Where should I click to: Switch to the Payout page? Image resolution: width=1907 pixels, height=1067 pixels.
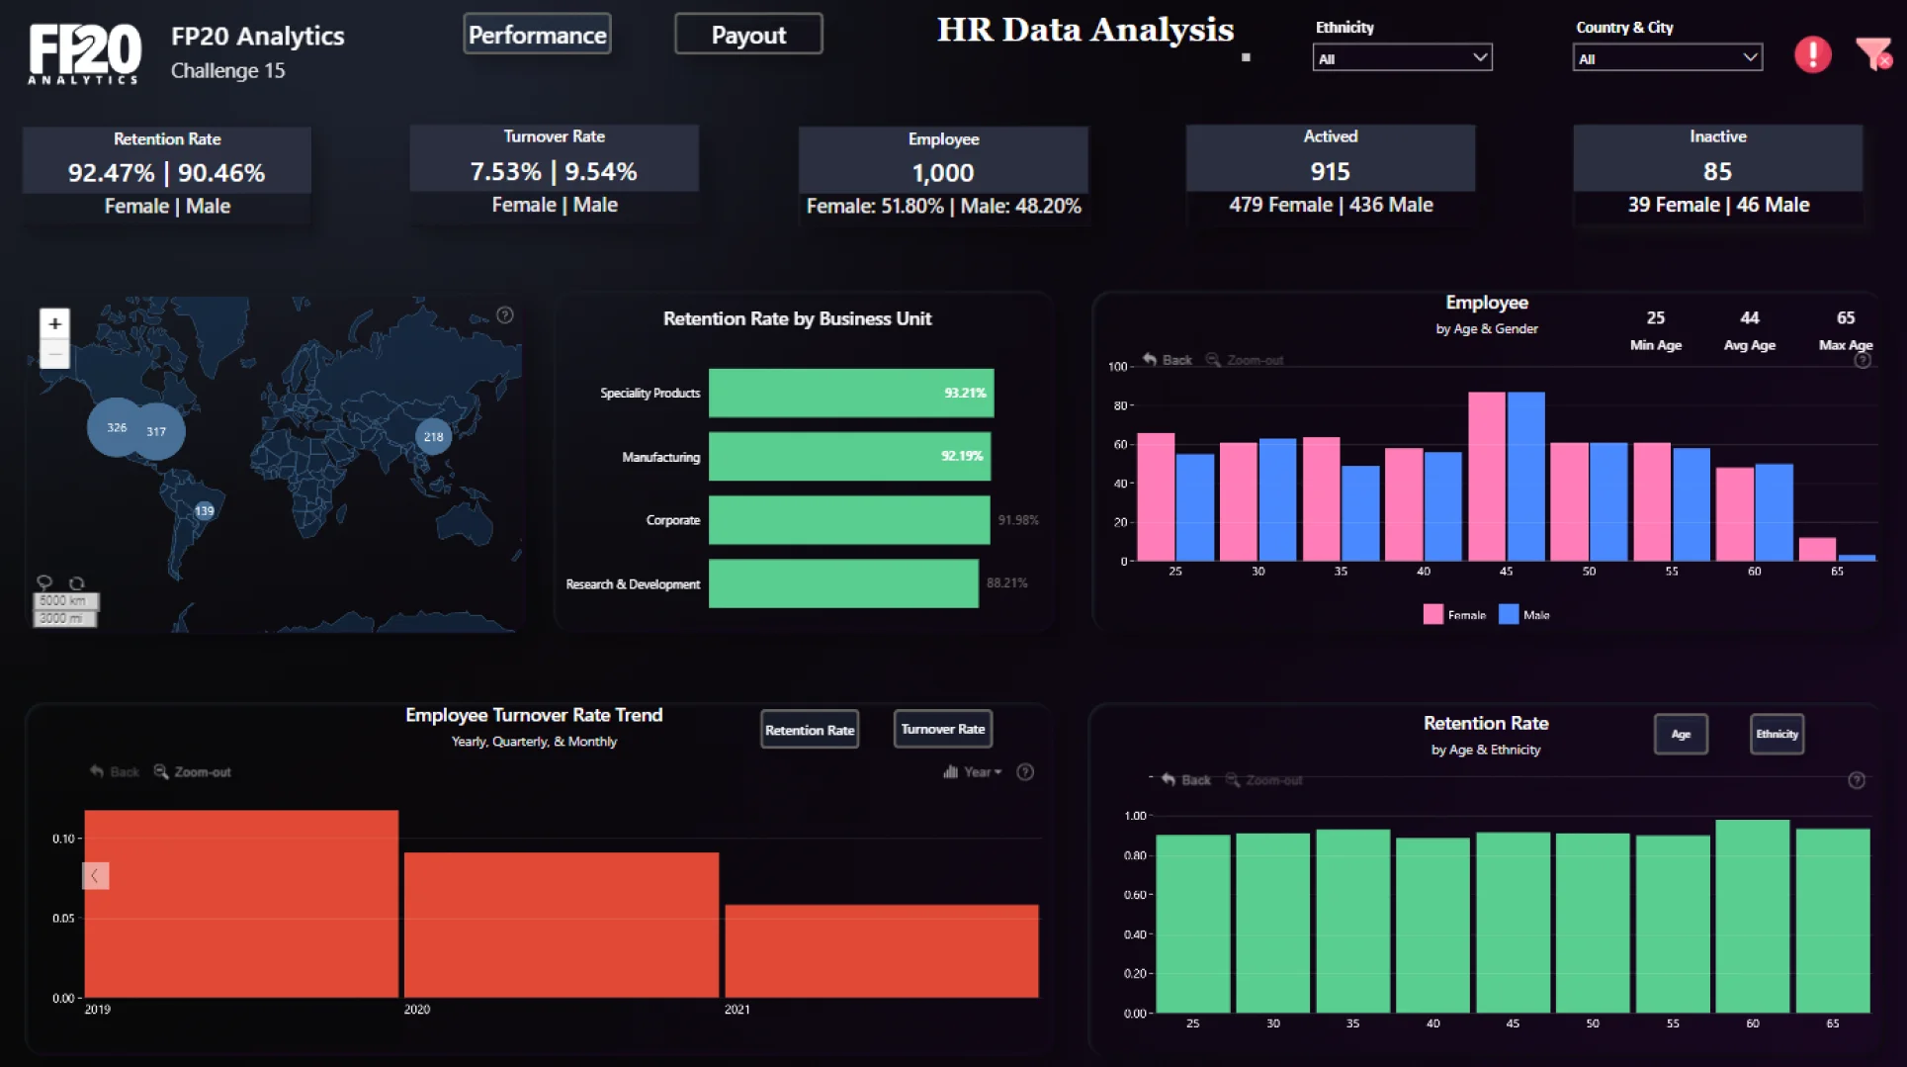pos(748,35)
